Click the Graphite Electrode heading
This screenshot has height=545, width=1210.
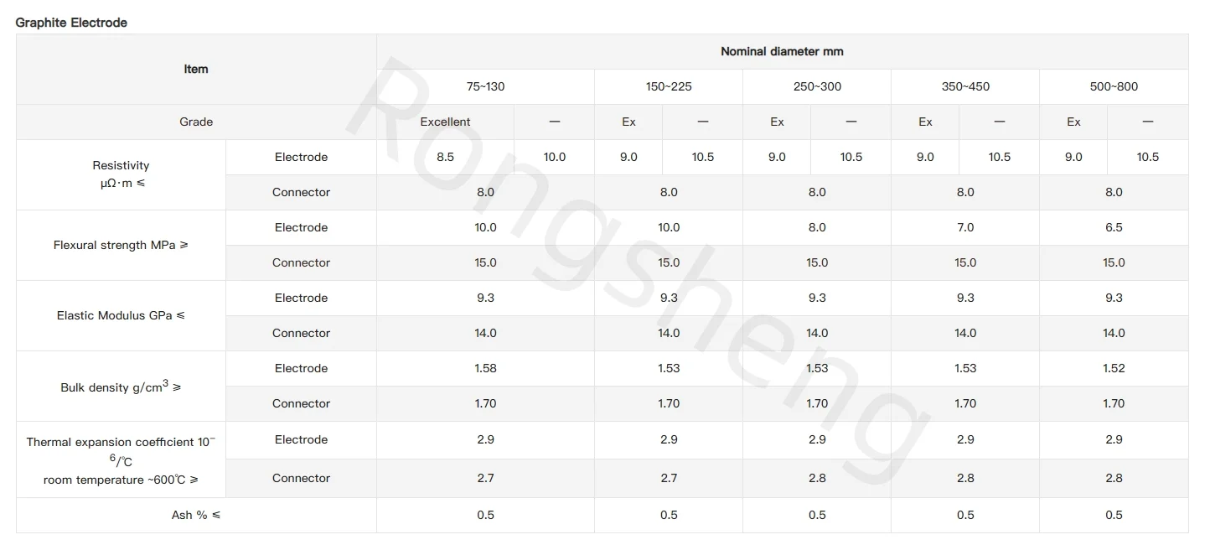pos(71,23)
